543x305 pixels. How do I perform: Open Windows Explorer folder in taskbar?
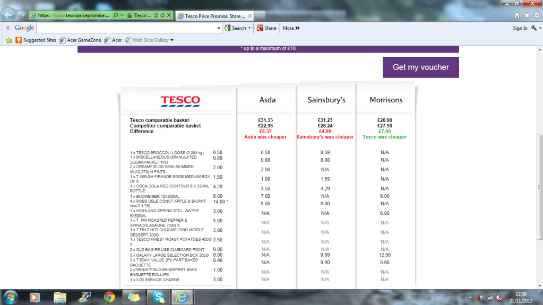tap(60, 297)
